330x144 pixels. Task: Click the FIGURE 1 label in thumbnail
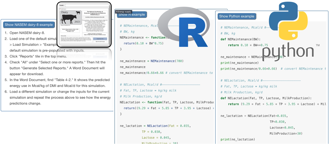click(62, 5)
